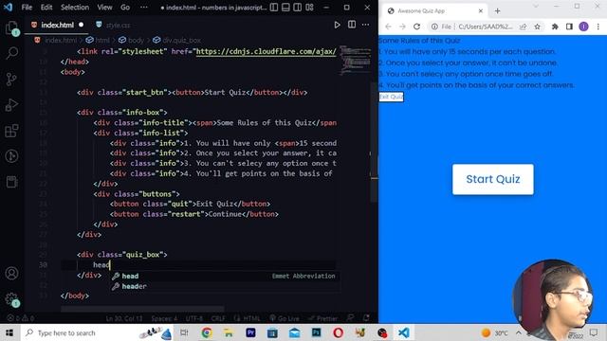Viewport: 607px width, 341px height.
Task: Change CRLF end of line sequence
Action: 218,318
